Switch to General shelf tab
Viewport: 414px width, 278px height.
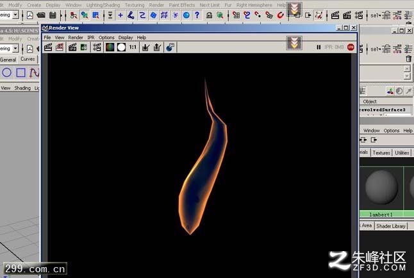pos(8,60)
